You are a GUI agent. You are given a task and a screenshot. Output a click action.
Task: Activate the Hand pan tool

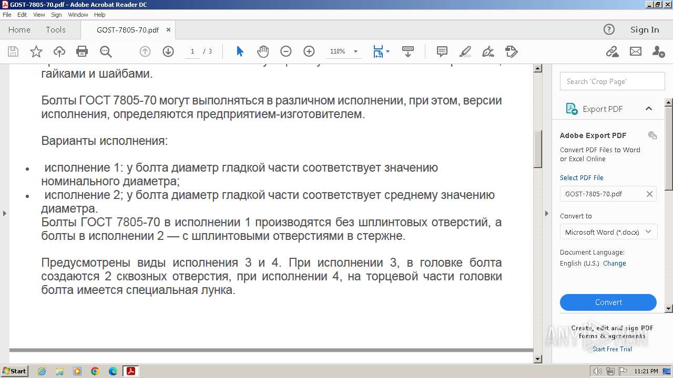[x=263, y=51]
